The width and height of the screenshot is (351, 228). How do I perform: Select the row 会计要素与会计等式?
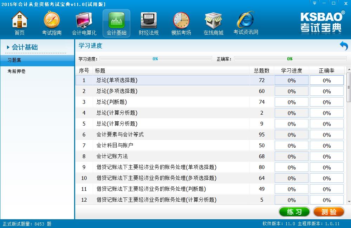coord(120,135)
